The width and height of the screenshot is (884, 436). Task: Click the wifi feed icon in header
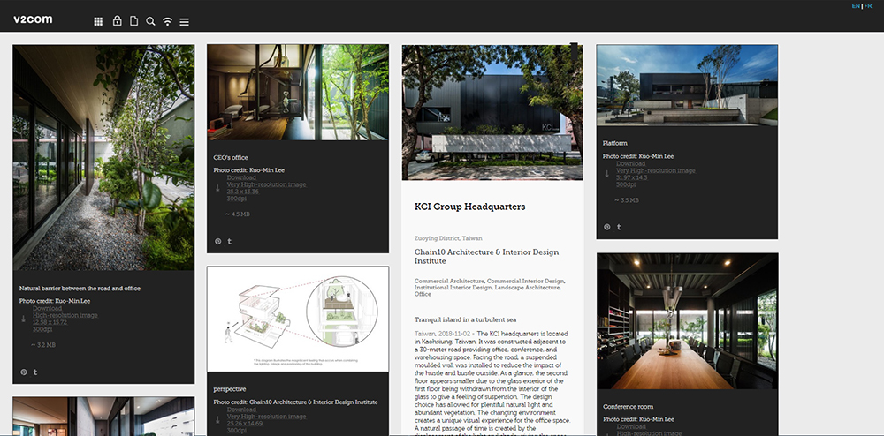click(x=167, y=21)
